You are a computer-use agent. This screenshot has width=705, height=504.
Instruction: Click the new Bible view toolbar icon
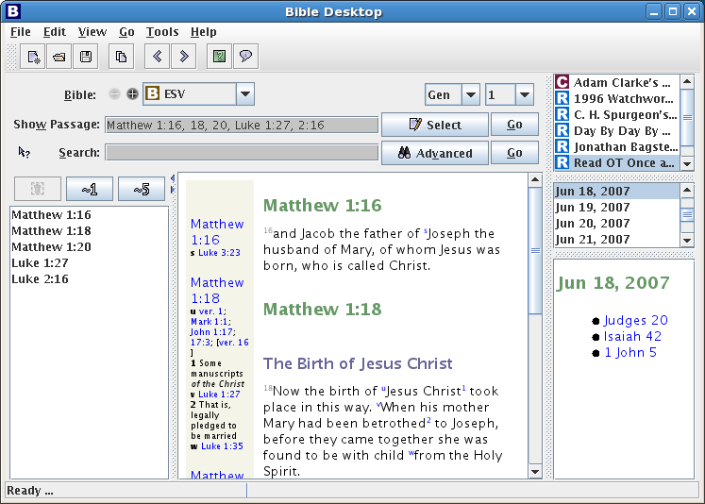coord(34,57)
